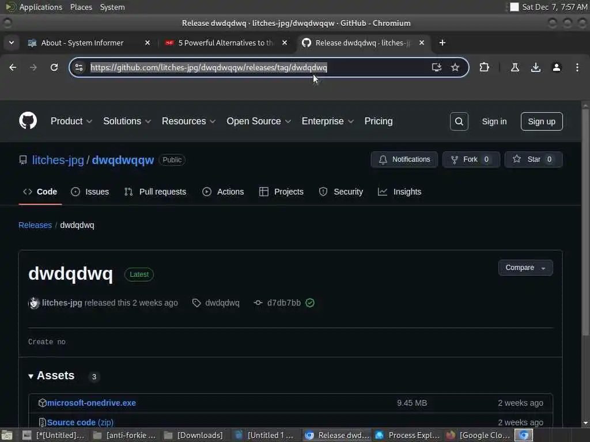Click the green verified check icon

tap(310, 303)
